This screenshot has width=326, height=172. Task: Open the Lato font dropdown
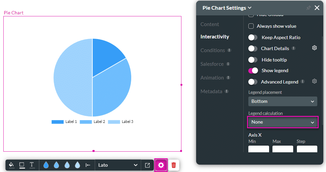[118, 165]
